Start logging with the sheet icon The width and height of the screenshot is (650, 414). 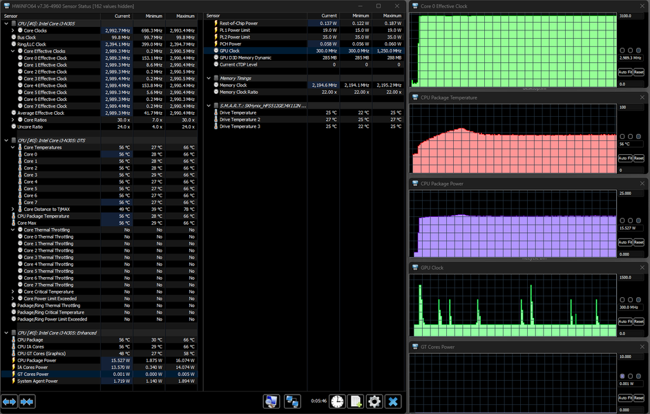coord(356,402)
